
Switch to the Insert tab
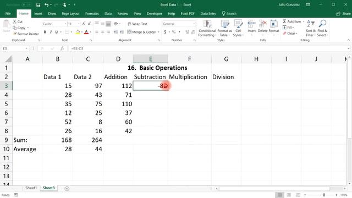(x=38, y=14)
